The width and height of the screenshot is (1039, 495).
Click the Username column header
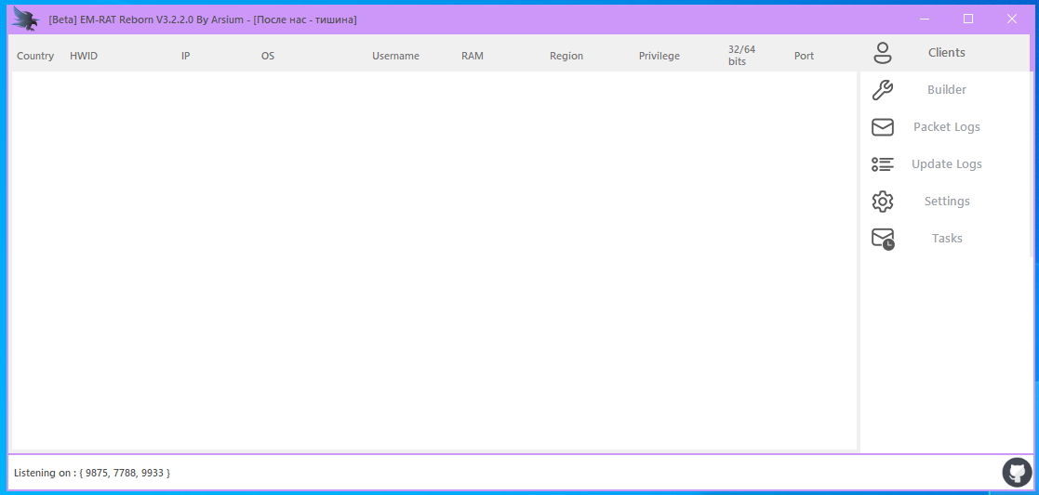click(x=395, y=56)
